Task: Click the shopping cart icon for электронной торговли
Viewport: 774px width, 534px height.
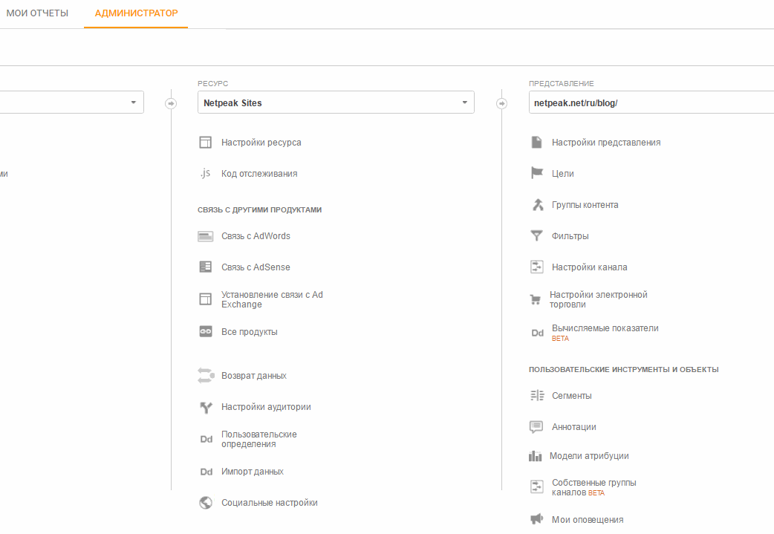Action: (x=535, y=299)
